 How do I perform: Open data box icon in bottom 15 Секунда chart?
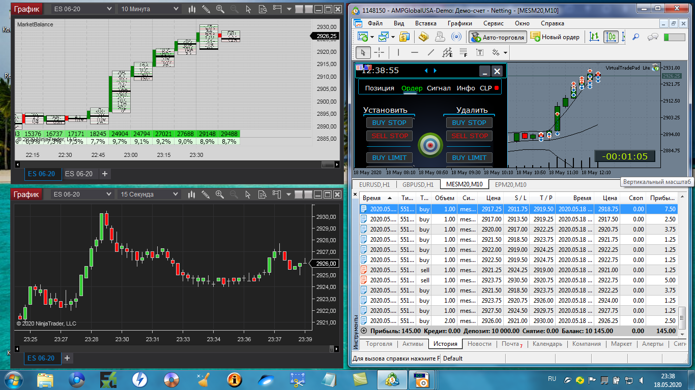(x=263, y=194)
